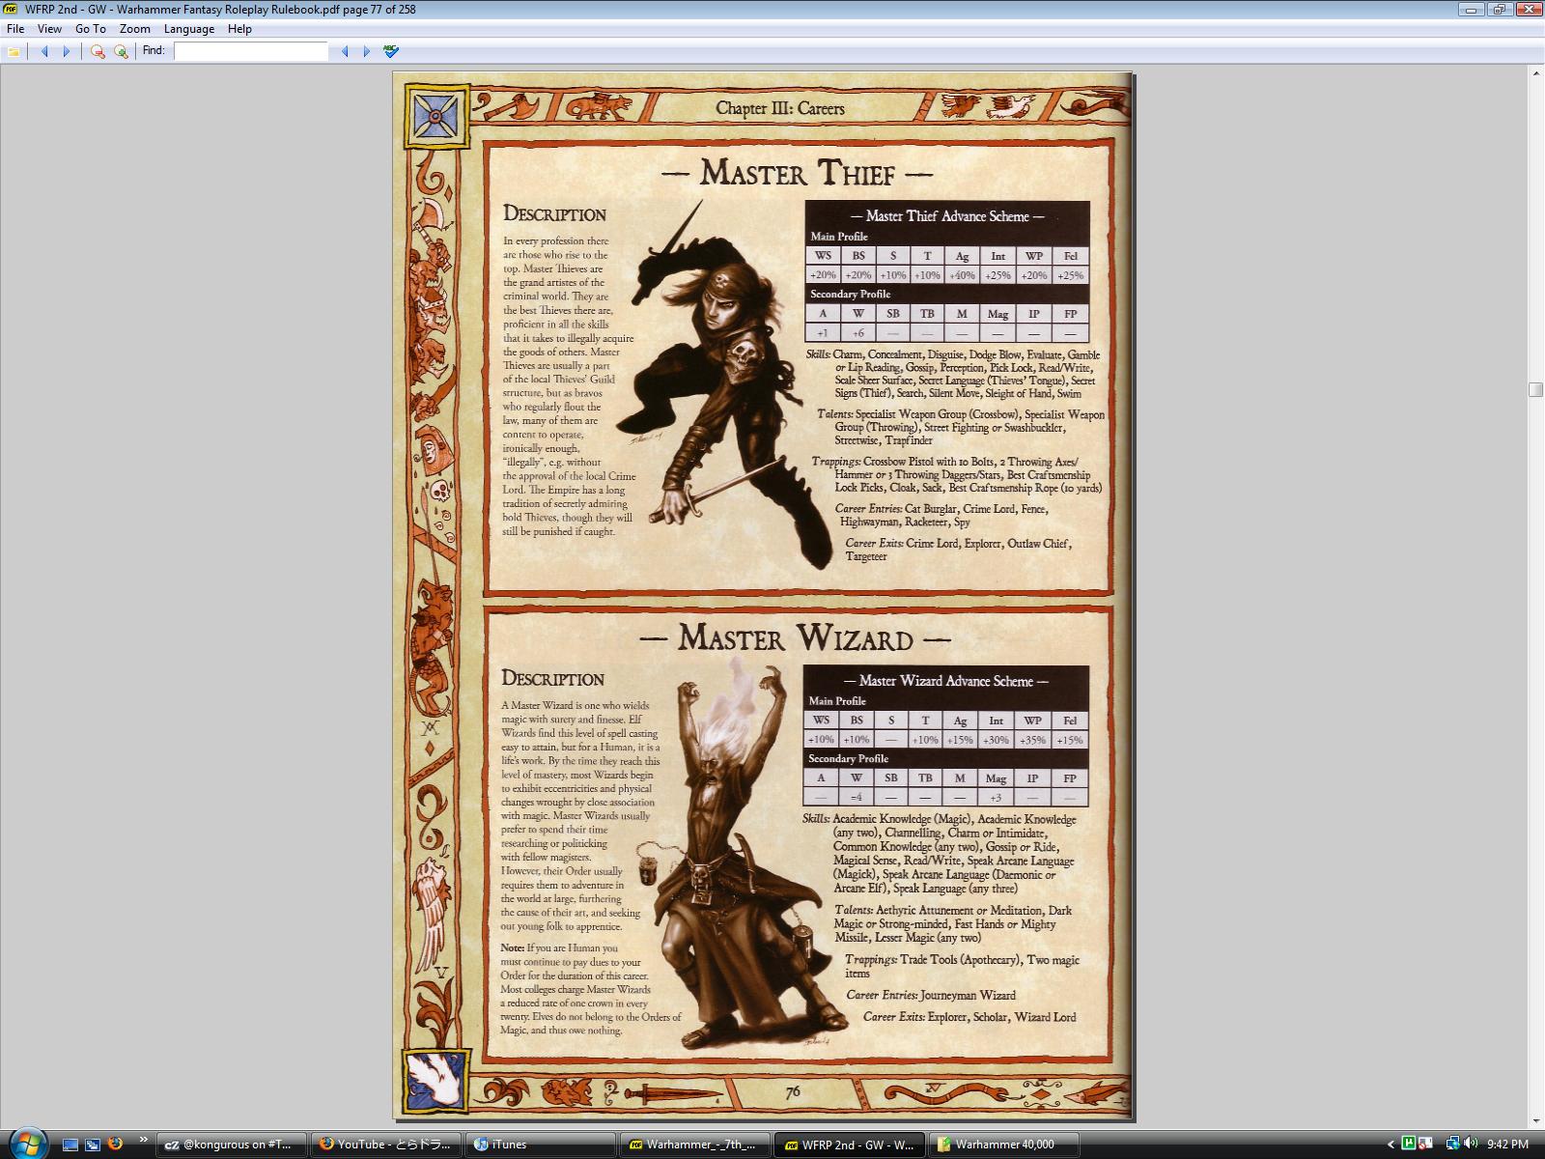1545x1159 pixels.
Task: Open the Zoom menu
Action: coord(134,29)
